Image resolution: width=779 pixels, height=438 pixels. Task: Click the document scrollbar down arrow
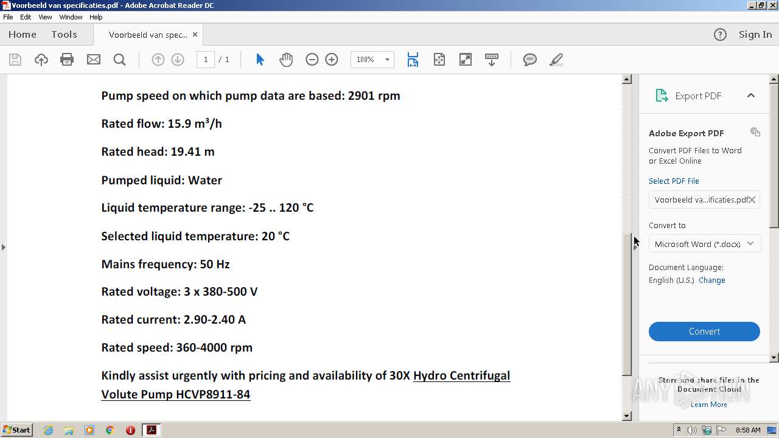627,416
